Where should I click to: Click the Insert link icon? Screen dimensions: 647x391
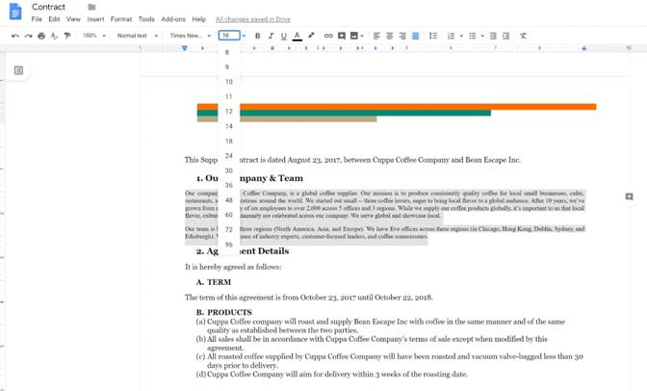(x=328, y=36)
